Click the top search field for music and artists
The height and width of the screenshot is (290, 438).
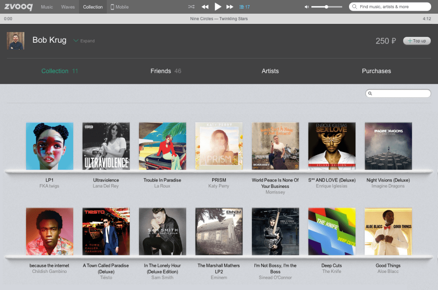point(390,7)
